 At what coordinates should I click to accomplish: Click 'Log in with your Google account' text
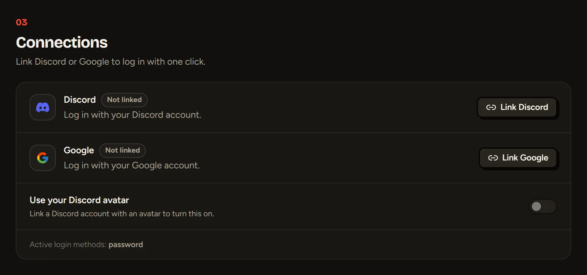[132, 165]
